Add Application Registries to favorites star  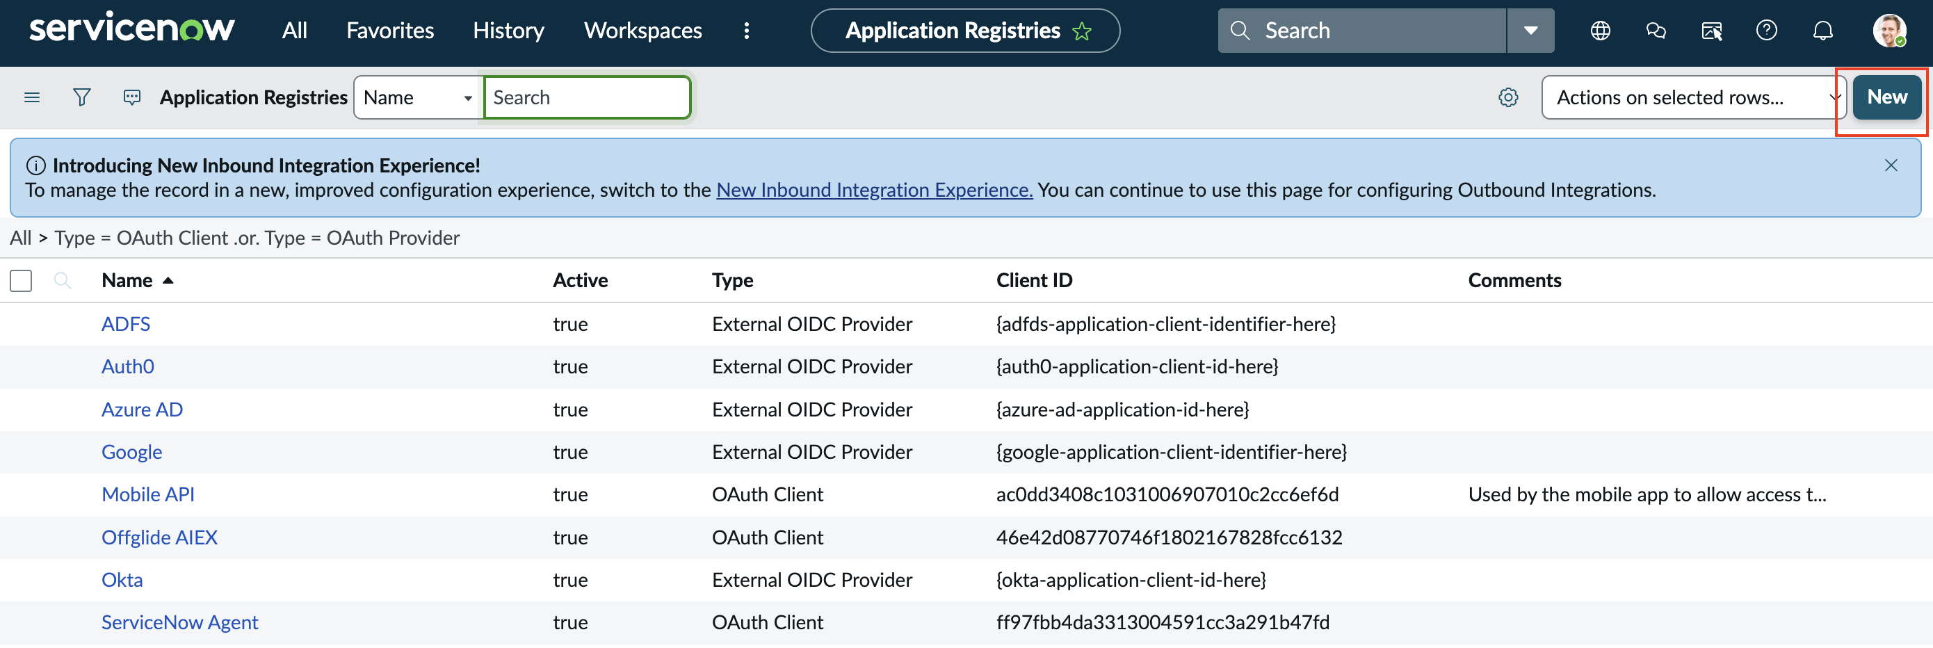tap(1081, 31)
